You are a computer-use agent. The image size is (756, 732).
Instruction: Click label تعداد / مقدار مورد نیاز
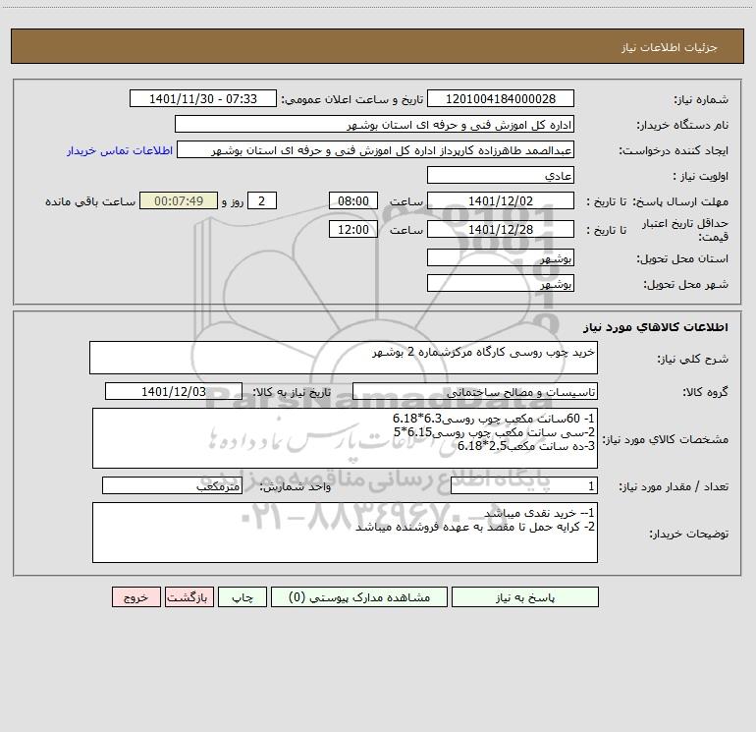tap(674, 487)
